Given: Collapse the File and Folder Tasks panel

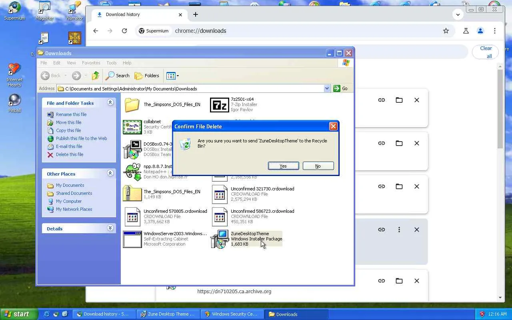Looking at the screenshot, I should point(110,103).
